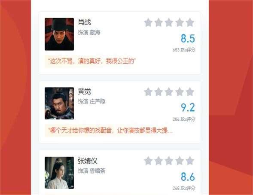
Task: Rate 张婧仪 with the fourth star
Action: click(x=180, y=161)
